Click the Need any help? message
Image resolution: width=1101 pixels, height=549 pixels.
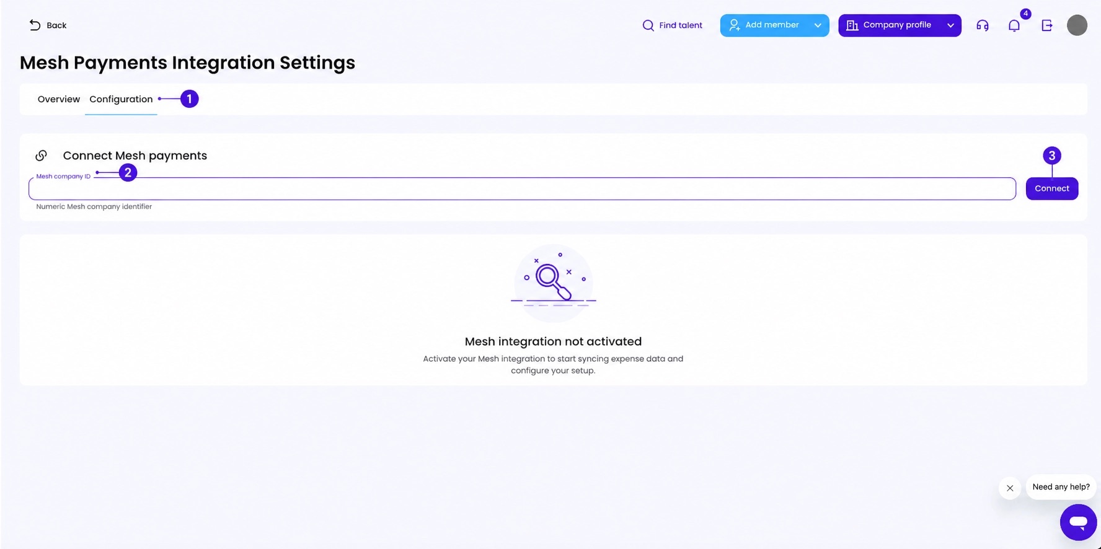(x=1061, y=487)
